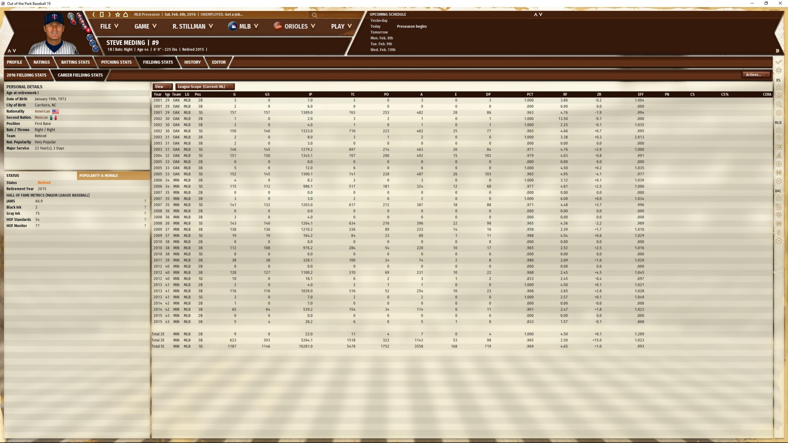Screen dimensions: 788x443
Task: Go back using the left arrow
Action: 94,14
